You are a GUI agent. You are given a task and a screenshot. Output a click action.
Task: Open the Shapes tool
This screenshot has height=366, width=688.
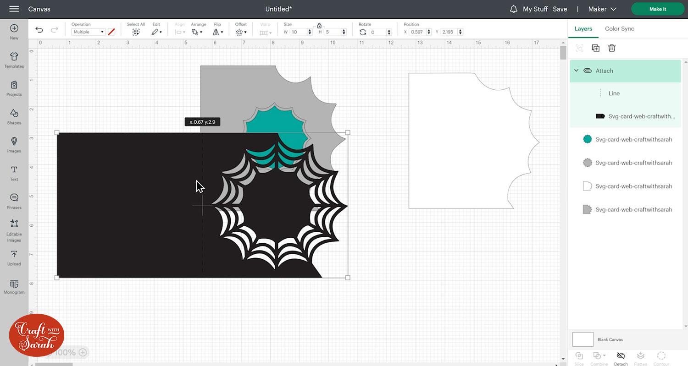pos(14,116)
